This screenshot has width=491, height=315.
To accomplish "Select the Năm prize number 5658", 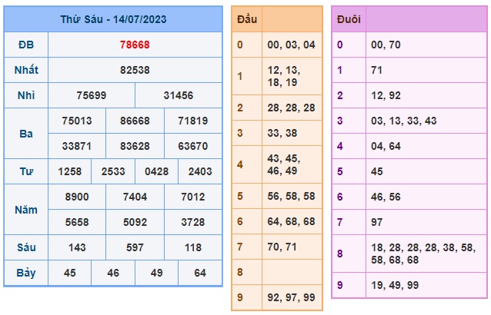I will (x=77, y=222).
